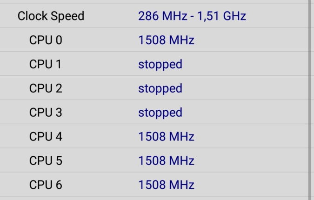Click the CPU 6 label
This screenshot has height=200, width=314.
46,185
